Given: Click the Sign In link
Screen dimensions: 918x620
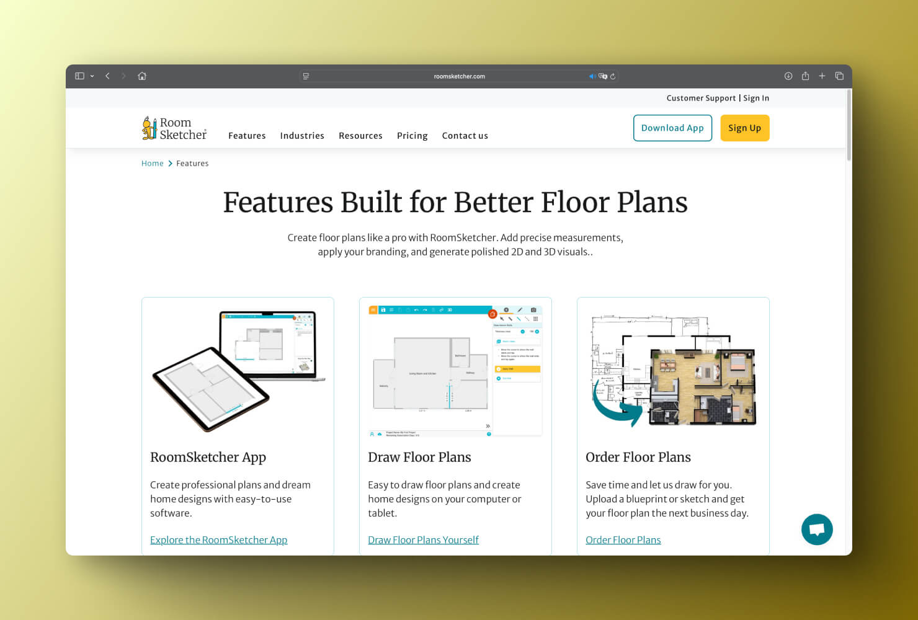Looking at the screenshot, I should click(x=756, y=98).
